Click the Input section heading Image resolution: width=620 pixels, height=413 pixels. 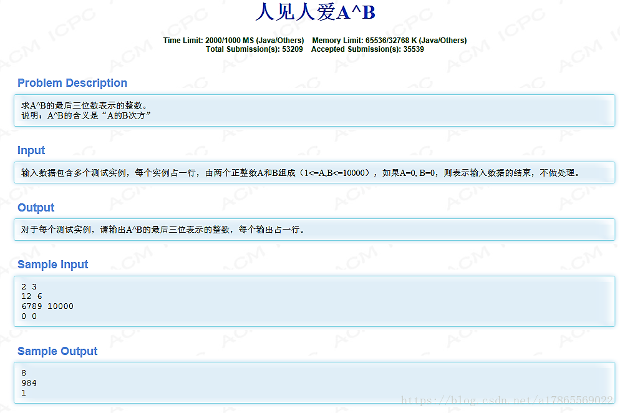tap(31, 150)
